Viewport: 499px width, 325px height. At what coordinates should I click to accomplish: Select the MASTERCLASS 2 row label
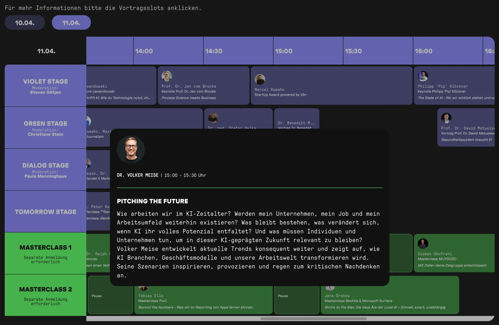pos(46,295)
